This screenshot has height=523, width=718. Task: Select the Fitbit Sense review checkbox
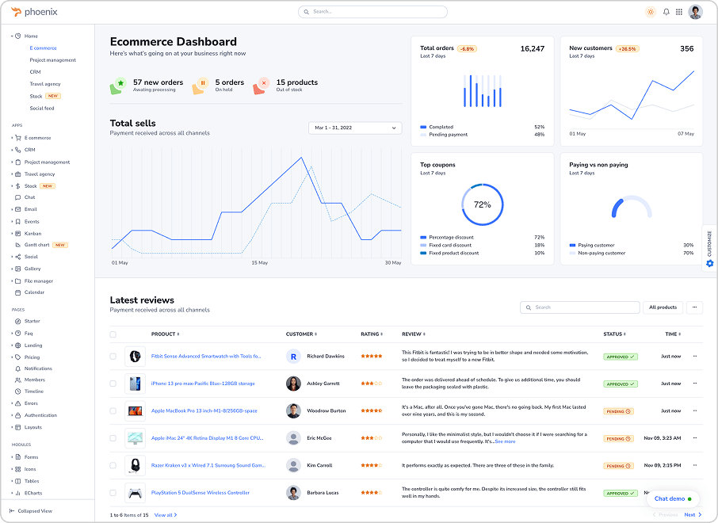pyautogui.click(x=113, y=357)
